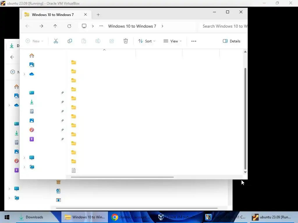The image size is (298, 223).
Task: Select Network in front window sidebar
Action: (32, 167)
